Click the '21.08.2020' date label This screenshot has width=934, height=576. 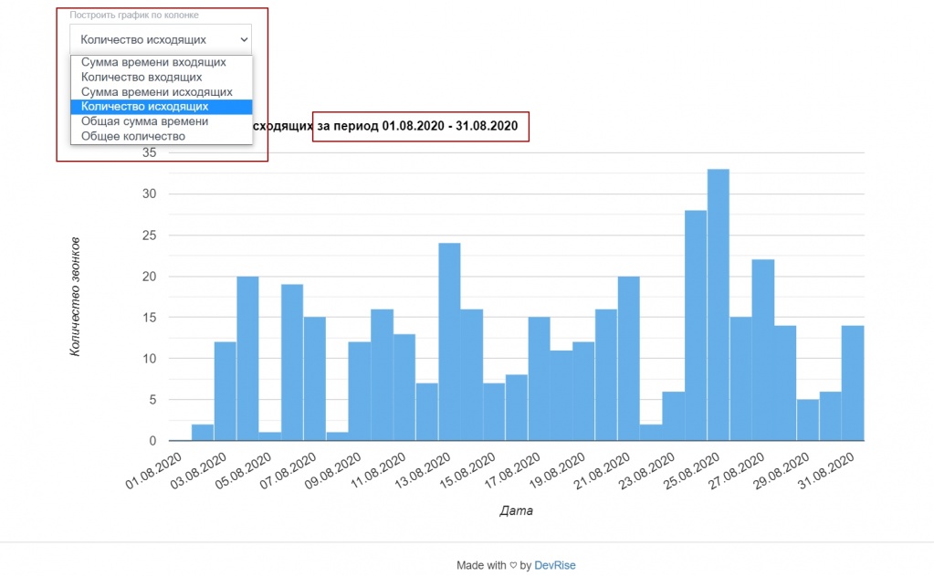(603, 471)
